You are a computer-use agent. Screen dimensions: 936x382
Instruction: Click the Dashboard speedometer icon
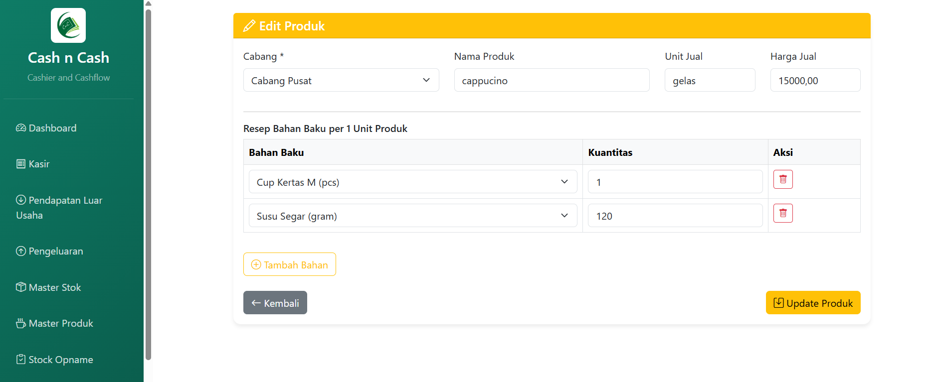(21, 128)
